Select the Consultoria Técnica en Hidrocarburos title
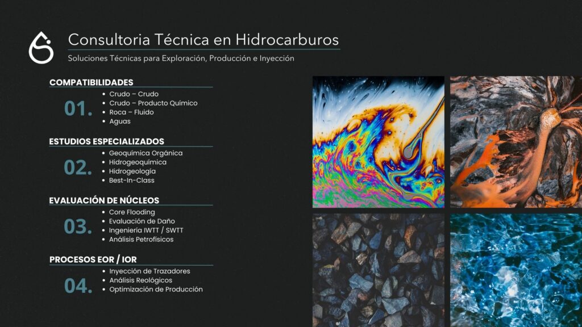 click(203, 40)
